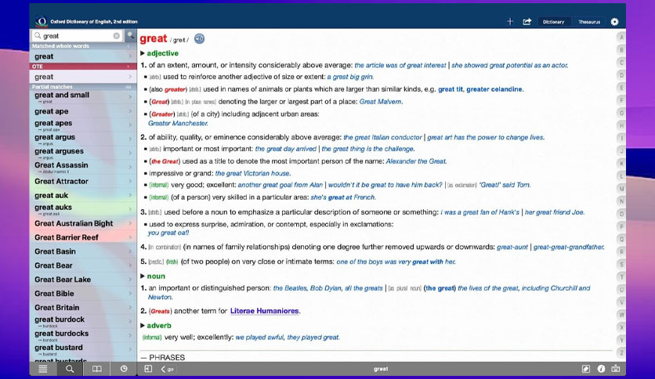Select the great burdock entry
Screen dimensions: 655x379
pyautogui.click(x=83, y=321)
